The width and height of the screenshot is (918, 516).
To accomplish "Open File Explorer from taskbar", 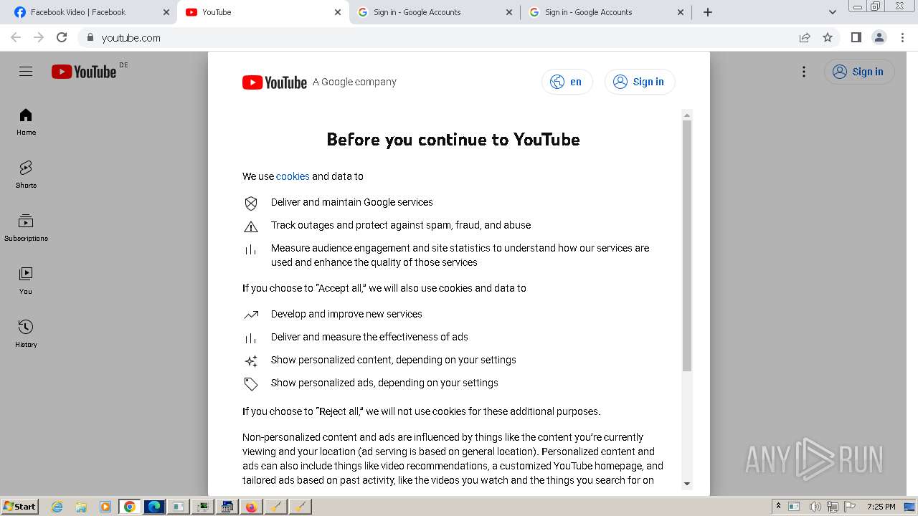I will (x=81, y=507).
